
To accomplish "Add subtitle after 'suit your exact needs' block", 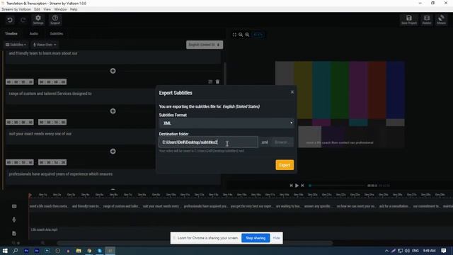I will point(113,151).
